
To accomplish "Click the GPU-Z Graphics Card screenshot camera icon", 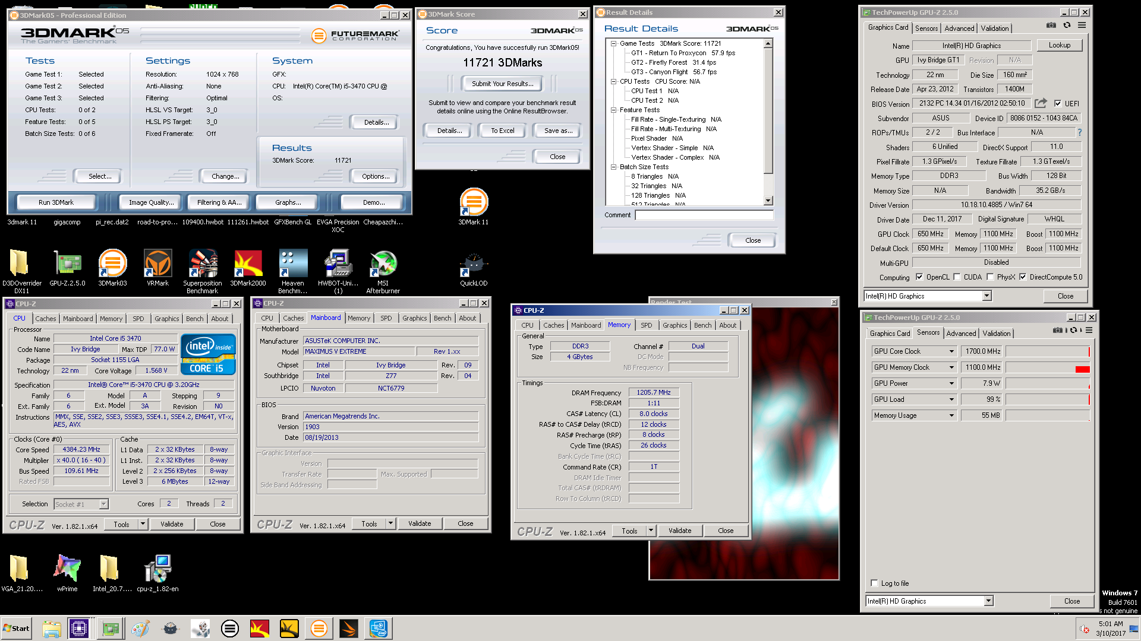I will coord(1051,26).
